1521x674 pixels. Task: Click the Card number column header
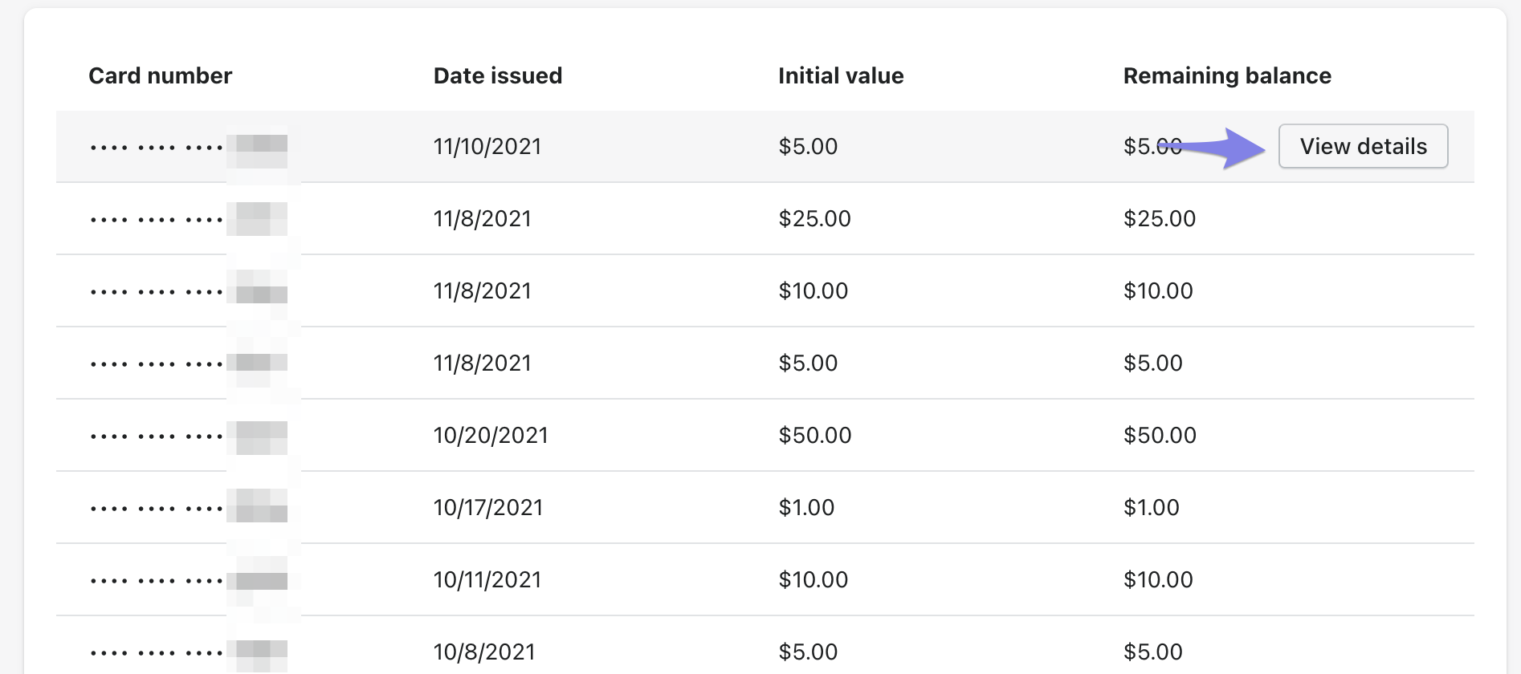[x=160, y=75]
